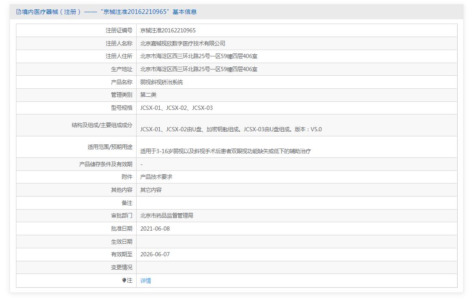Click the lightbulb icon beside 注
Screen dimensions: 472x303
(124, 280)
